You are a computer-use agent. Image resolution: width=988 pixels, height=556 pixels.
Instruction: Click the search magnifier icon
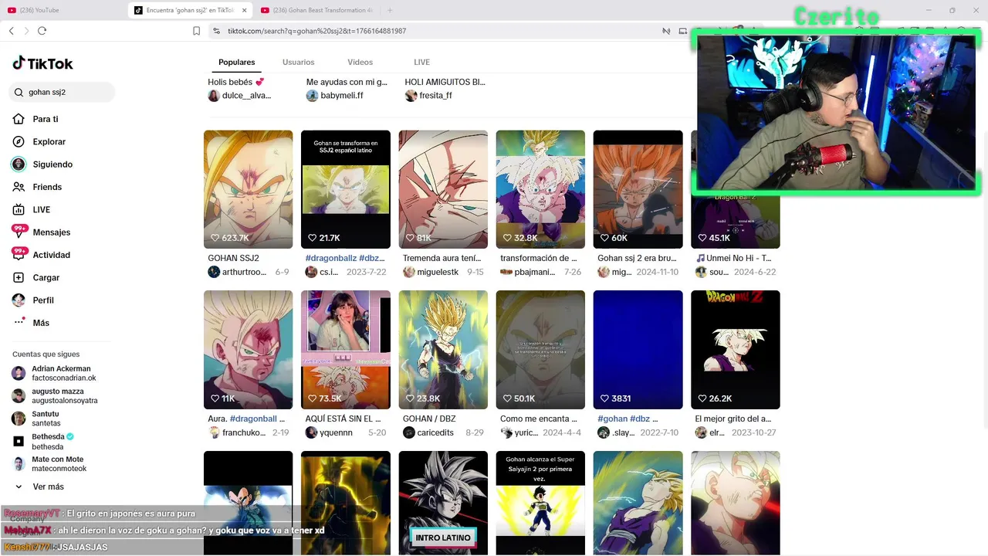click(x=19, y=92)
